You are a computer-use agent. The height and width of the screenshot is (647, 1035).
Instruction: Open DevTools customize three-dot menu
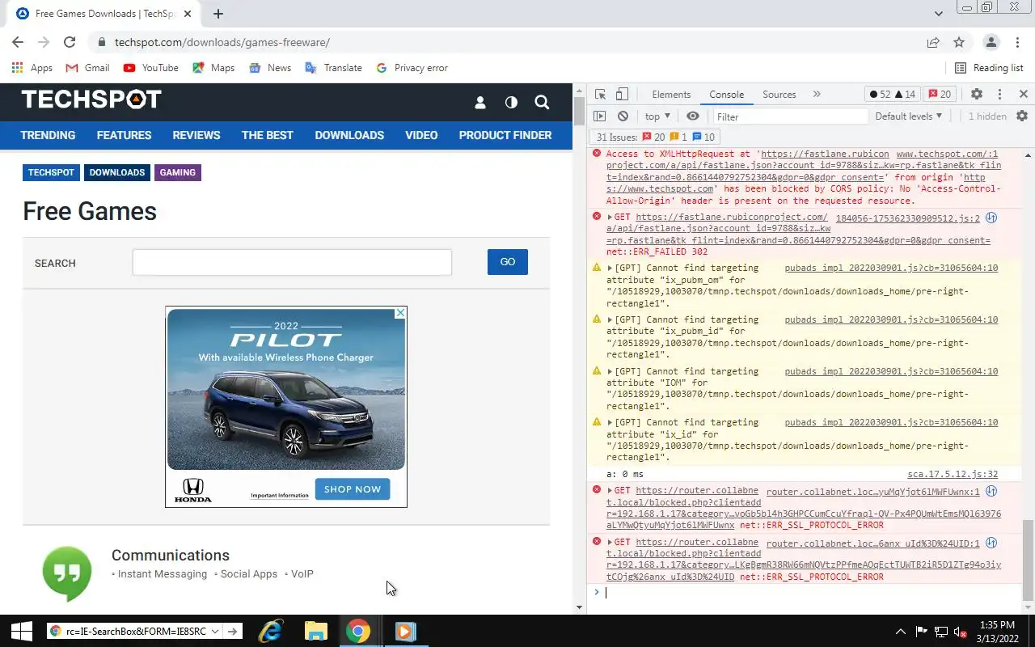point(999,95)
